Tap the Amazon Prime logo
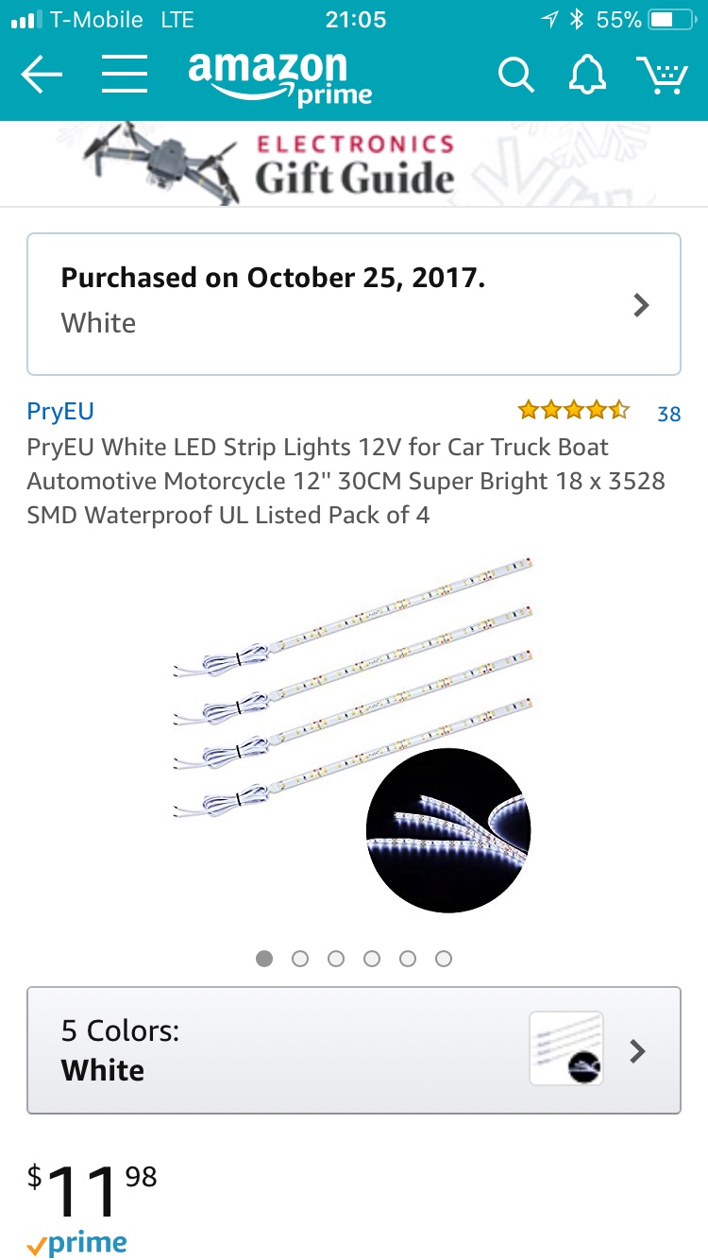 pyautogui.click(x=280, y=77)
